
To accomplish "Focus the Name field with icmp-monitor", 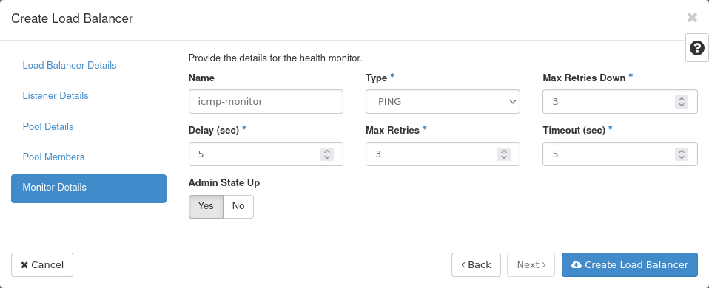I will 266,102.
